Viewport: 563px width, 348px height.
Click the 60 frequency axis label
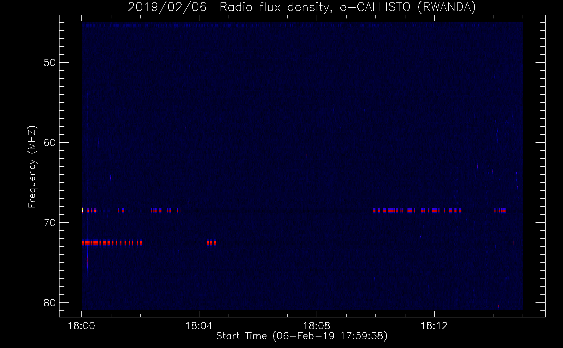(x=50, y=143)
